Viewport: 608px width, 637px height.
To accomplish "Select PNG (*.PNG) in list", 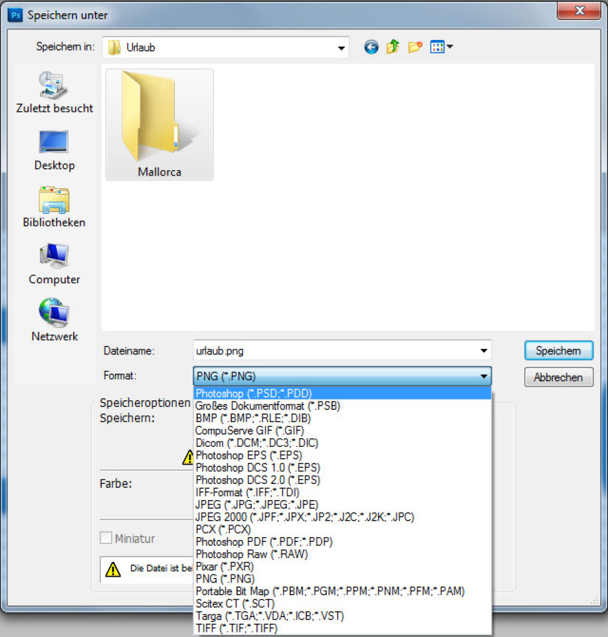I will click(x=343, y=578).
